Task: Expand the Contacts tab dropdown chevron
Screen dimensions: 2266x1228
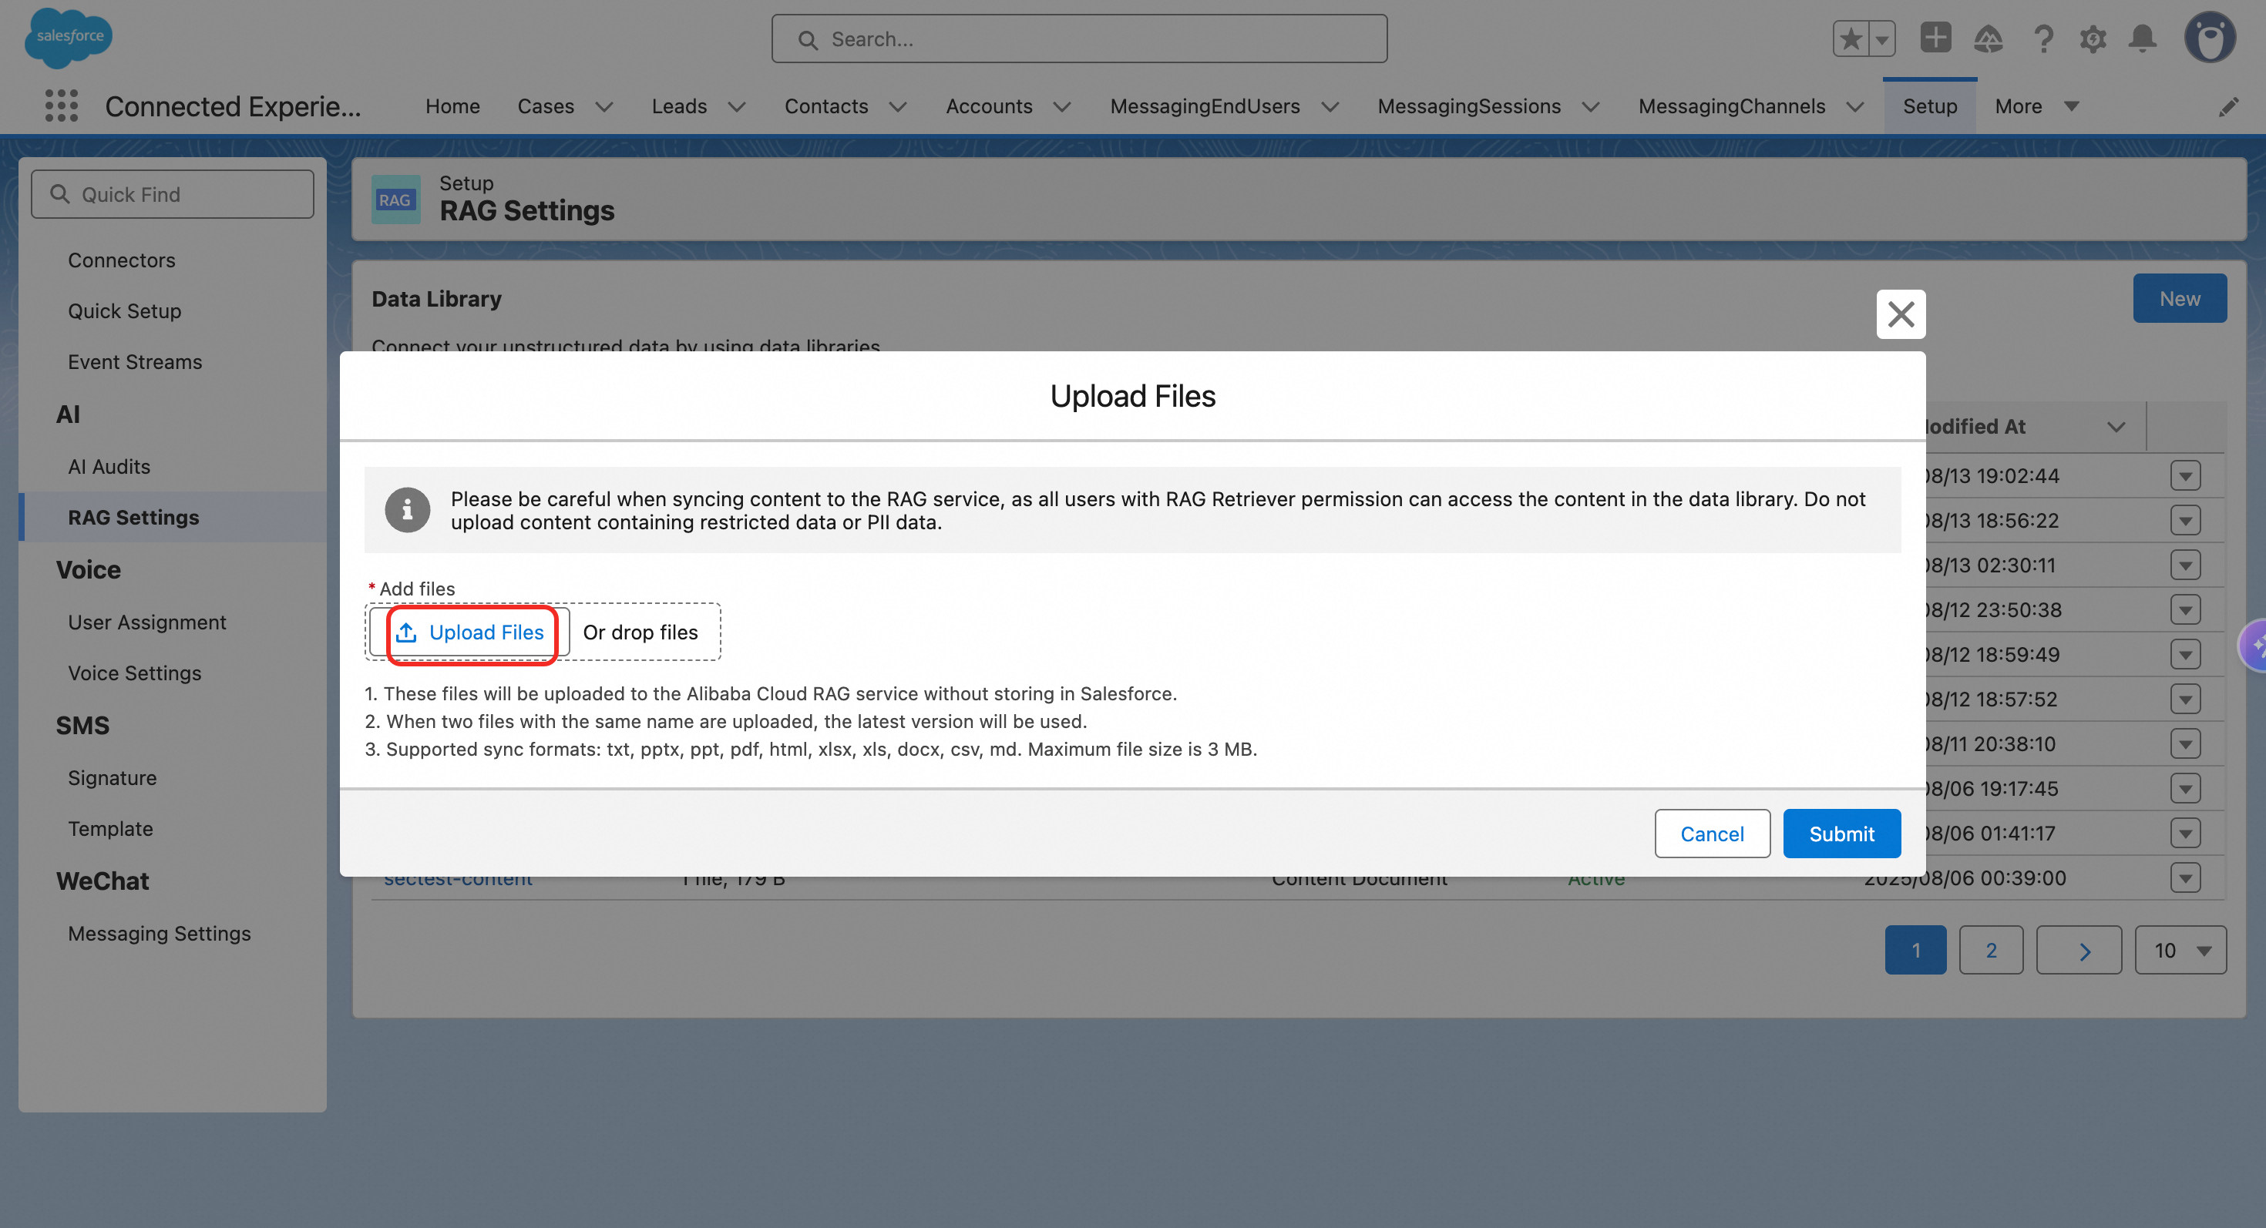Action: pos(898,107)
